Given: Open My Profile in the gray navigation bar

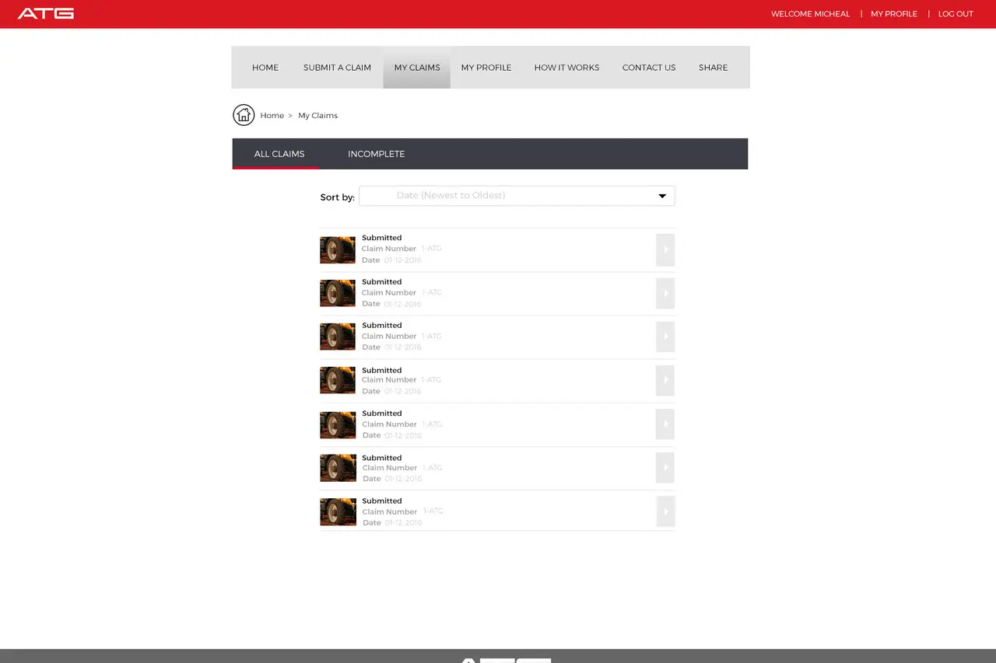Looking at the screenshot, I should (486, 68).
